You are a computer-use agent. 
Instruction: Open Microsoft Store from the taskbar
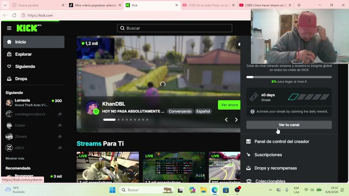pos(226,190)
